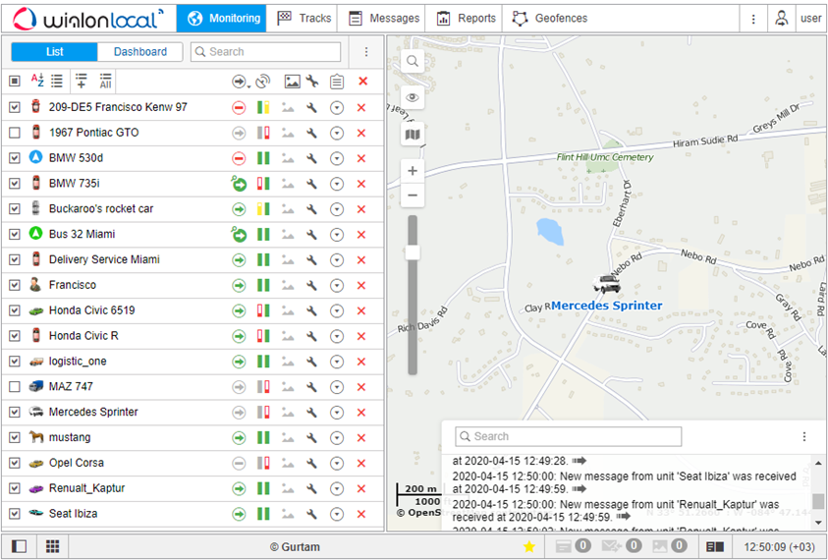Click the map zoom slider handle

pyautogui.click(x=413, y=252)
